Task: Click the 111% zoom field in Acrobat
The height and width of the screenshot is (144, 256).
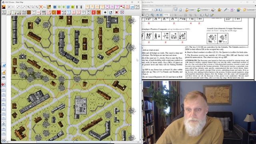Action: click(166, 15)
